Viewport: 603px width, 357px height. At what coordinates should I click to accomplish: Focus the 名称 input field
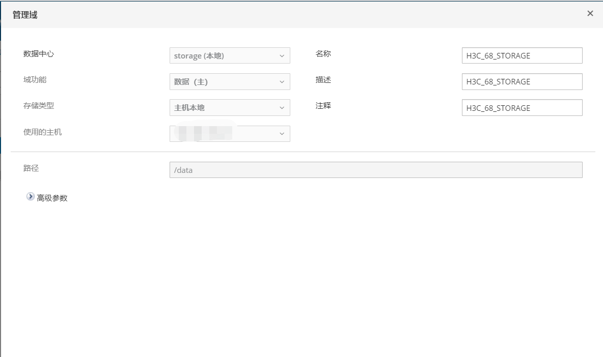522,56
